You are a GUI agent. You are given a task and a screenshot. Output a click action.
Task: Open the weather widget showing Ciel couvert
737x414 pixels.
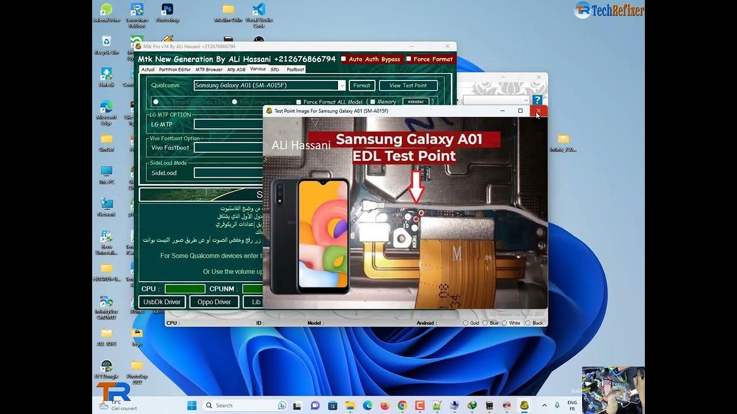click(x=119, y=405)
